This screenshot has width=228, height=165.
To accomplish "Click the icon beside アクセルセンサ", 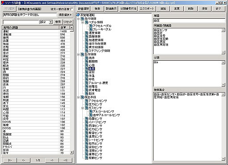I will tap(87, 101).
